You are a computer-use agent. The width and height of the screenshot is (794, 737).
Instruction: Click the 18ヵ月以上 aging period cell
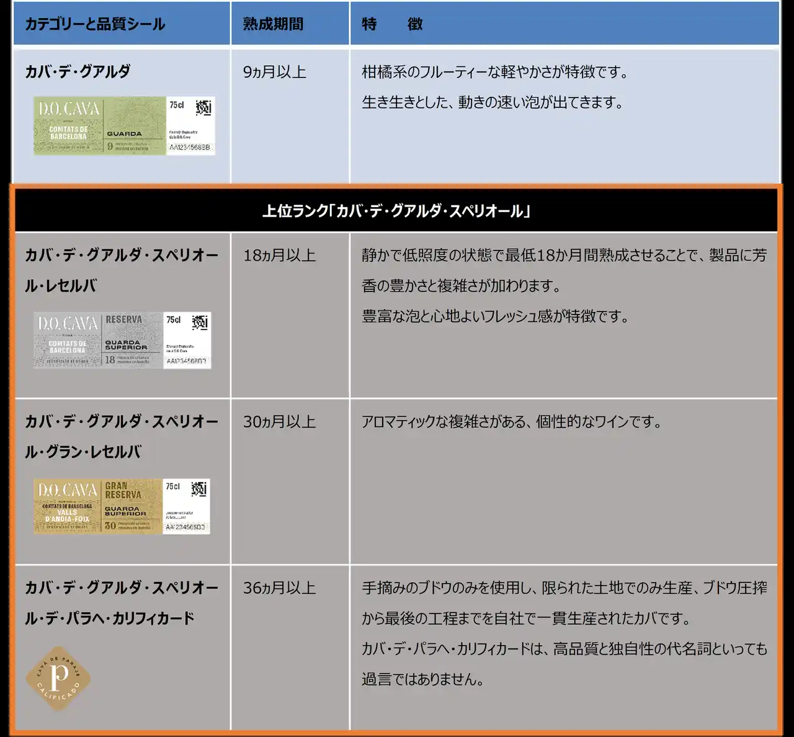pos(279,256)
